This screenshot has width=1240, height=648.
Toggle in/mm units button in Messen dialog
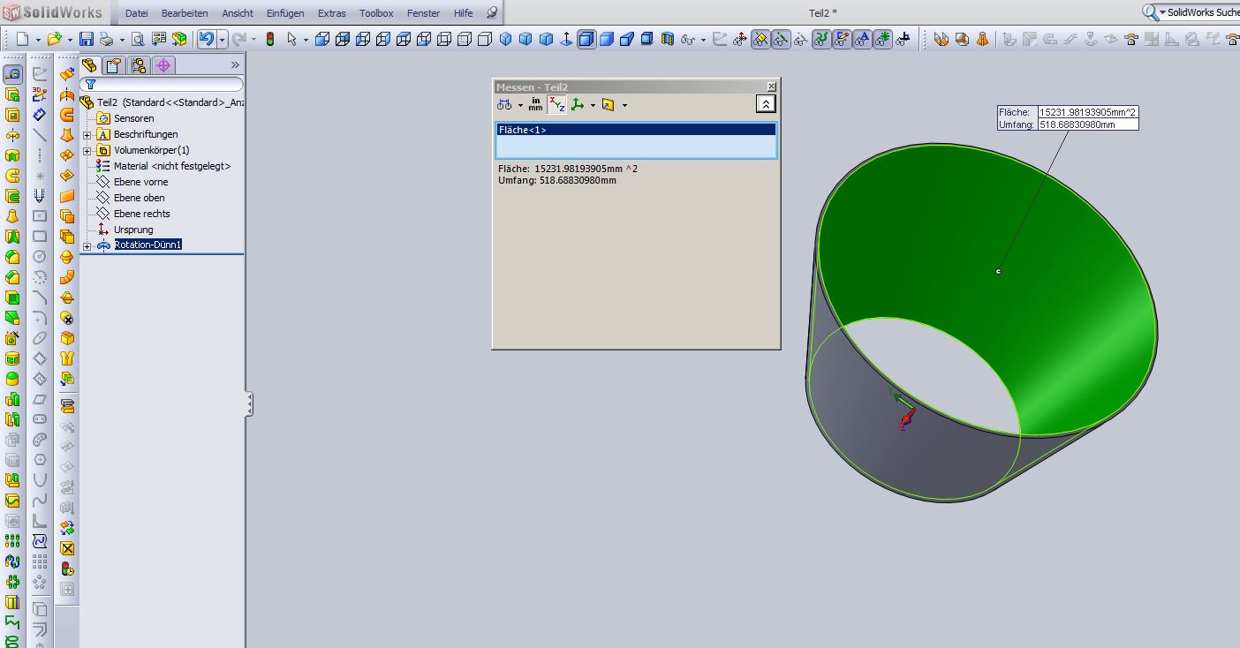click(x=535, y=105)
